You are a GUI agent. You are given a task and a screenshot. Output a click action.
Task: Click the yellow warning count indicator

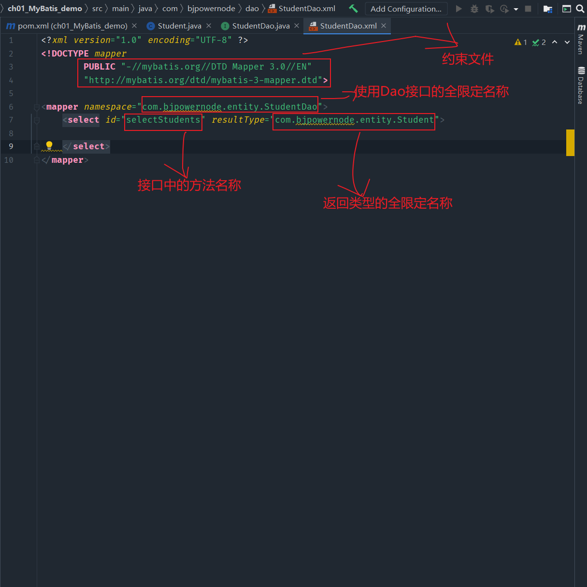(521, 42)
